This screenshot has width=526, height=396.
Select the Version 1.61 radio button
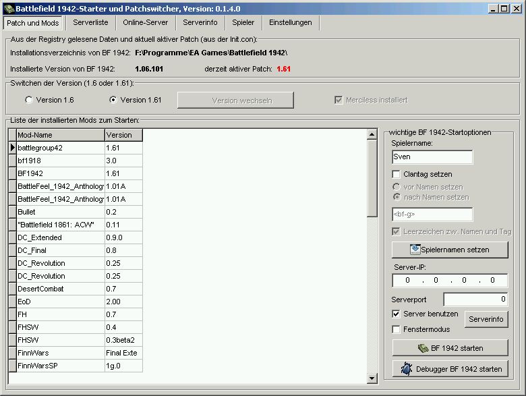tap(113, 100)
